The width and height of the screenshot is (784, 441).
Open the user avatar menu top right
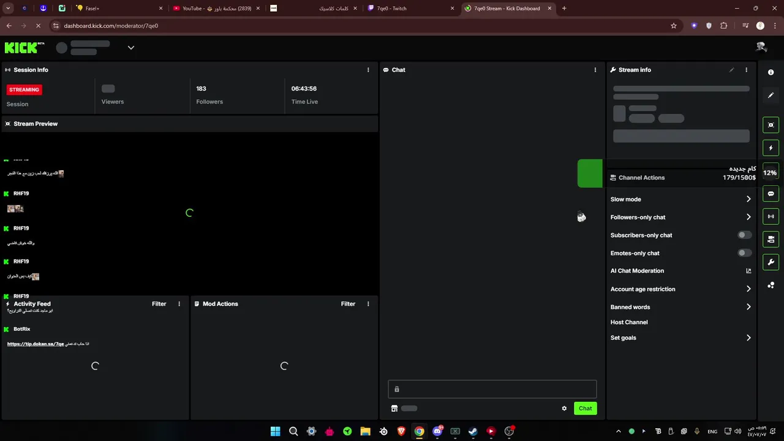click(x=761, y=47)
